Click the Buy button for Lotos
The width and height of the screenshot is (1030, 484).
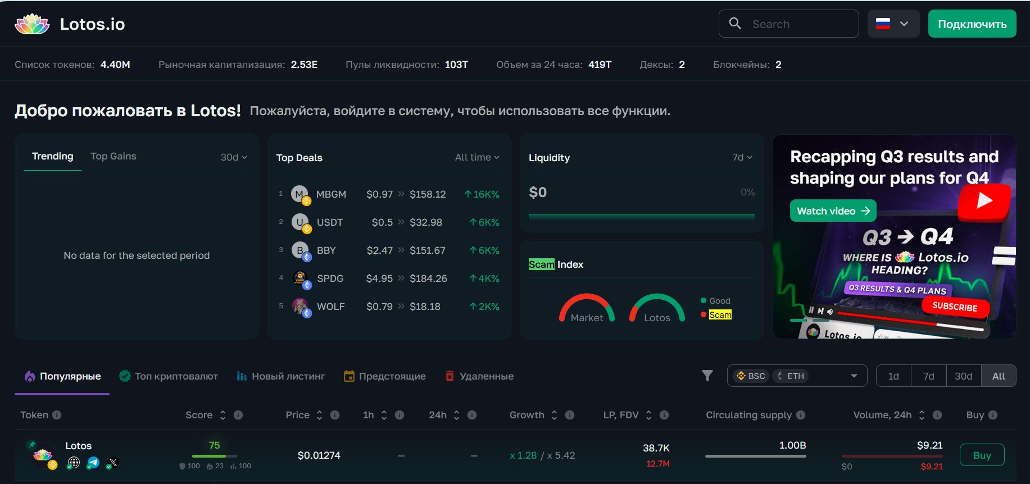[x=982, y=455]
